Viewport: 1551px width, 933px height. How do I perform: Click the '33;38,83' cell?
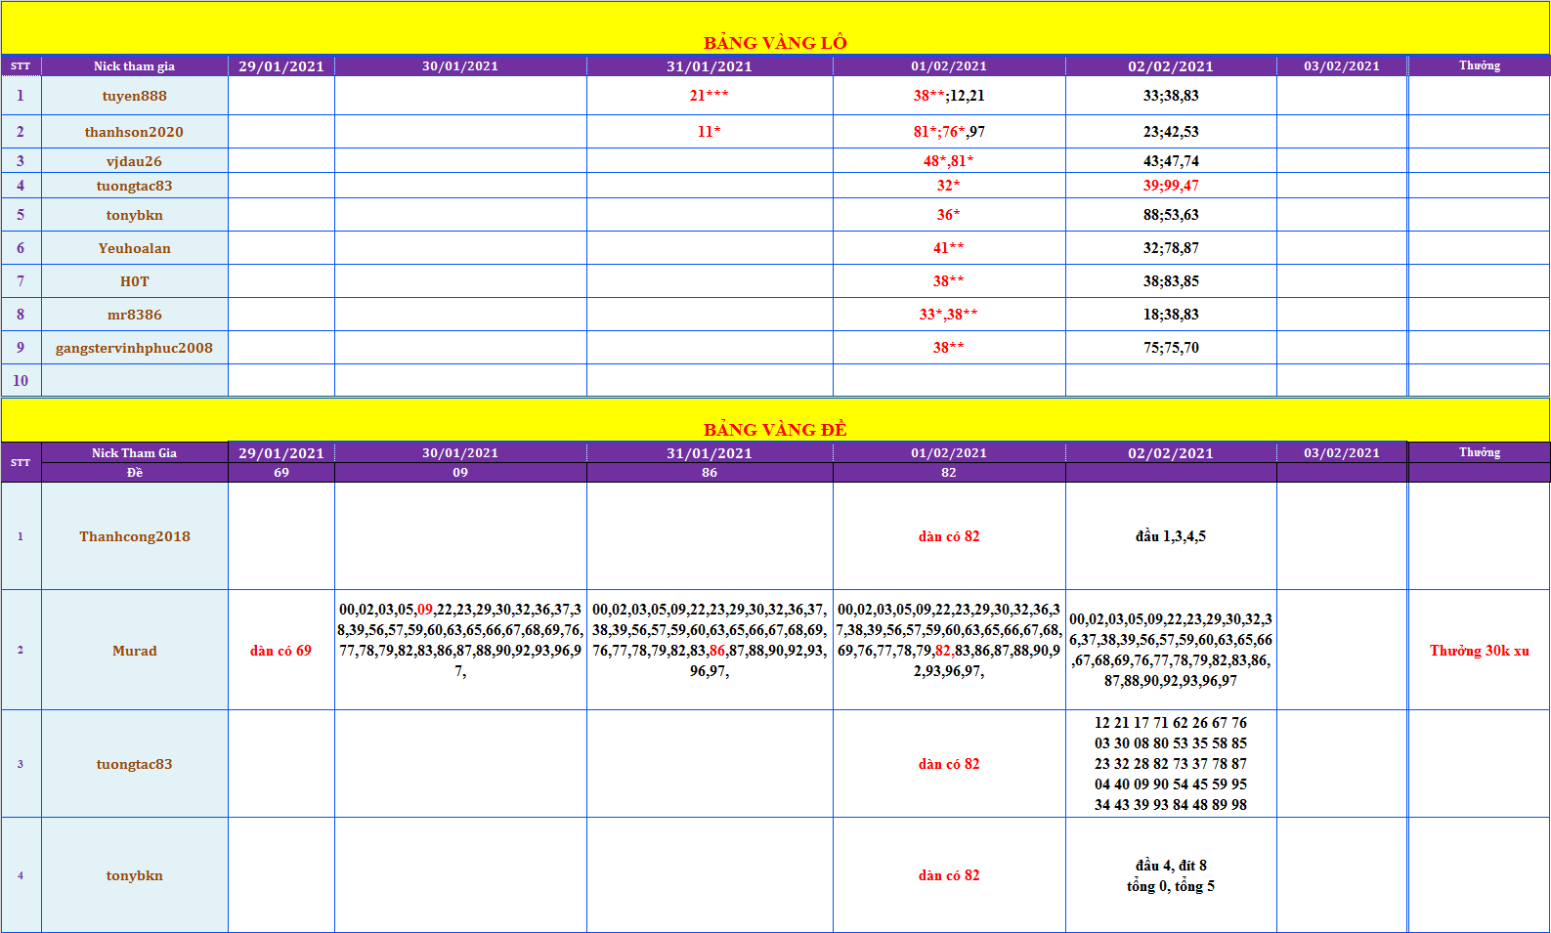click(x=1171, y=96)
